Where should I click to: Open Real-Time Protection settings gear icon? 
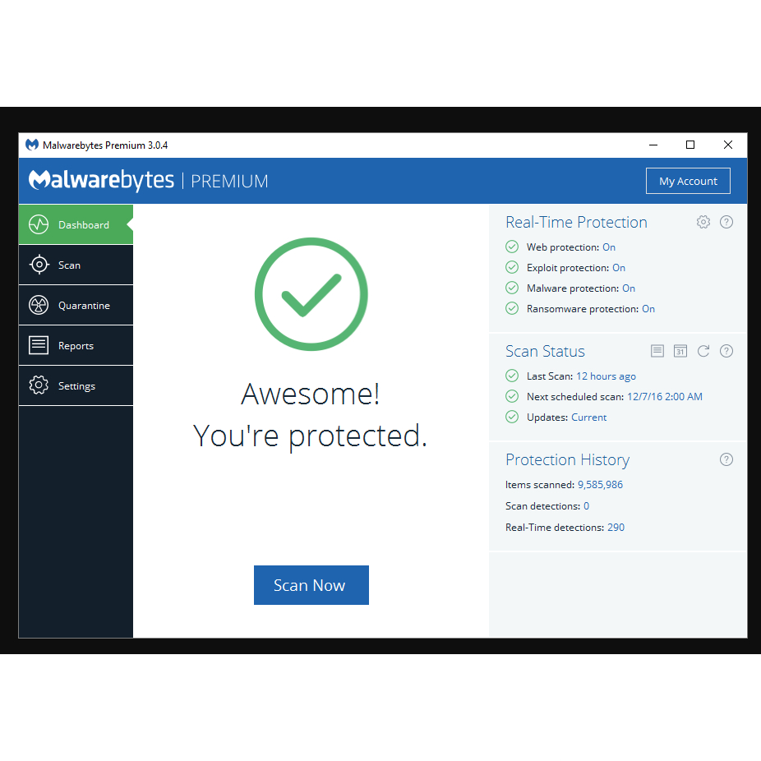tap(703, 222)
